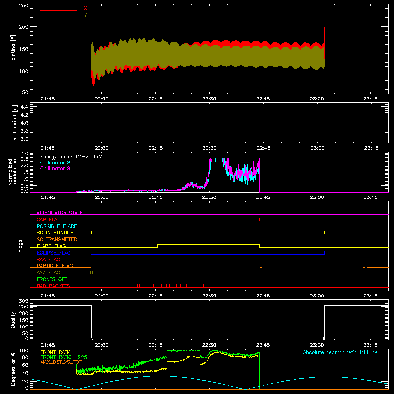Click the 22:15 time label under Flags plot
Viewport: 394px width, 394px height.
(156, 296)
